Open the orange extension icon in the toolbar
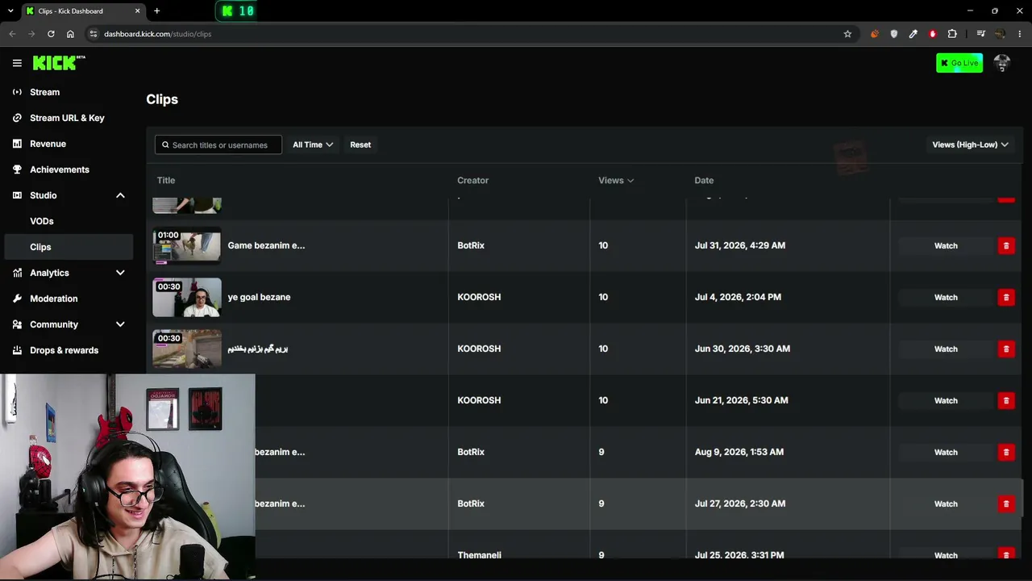Image resolution: width=1032 pixels, height=581 pixels. tap(874, 34)
